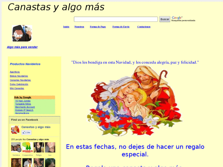
Task: Open the Nosotros navigation link
Action: coord(79,27)
